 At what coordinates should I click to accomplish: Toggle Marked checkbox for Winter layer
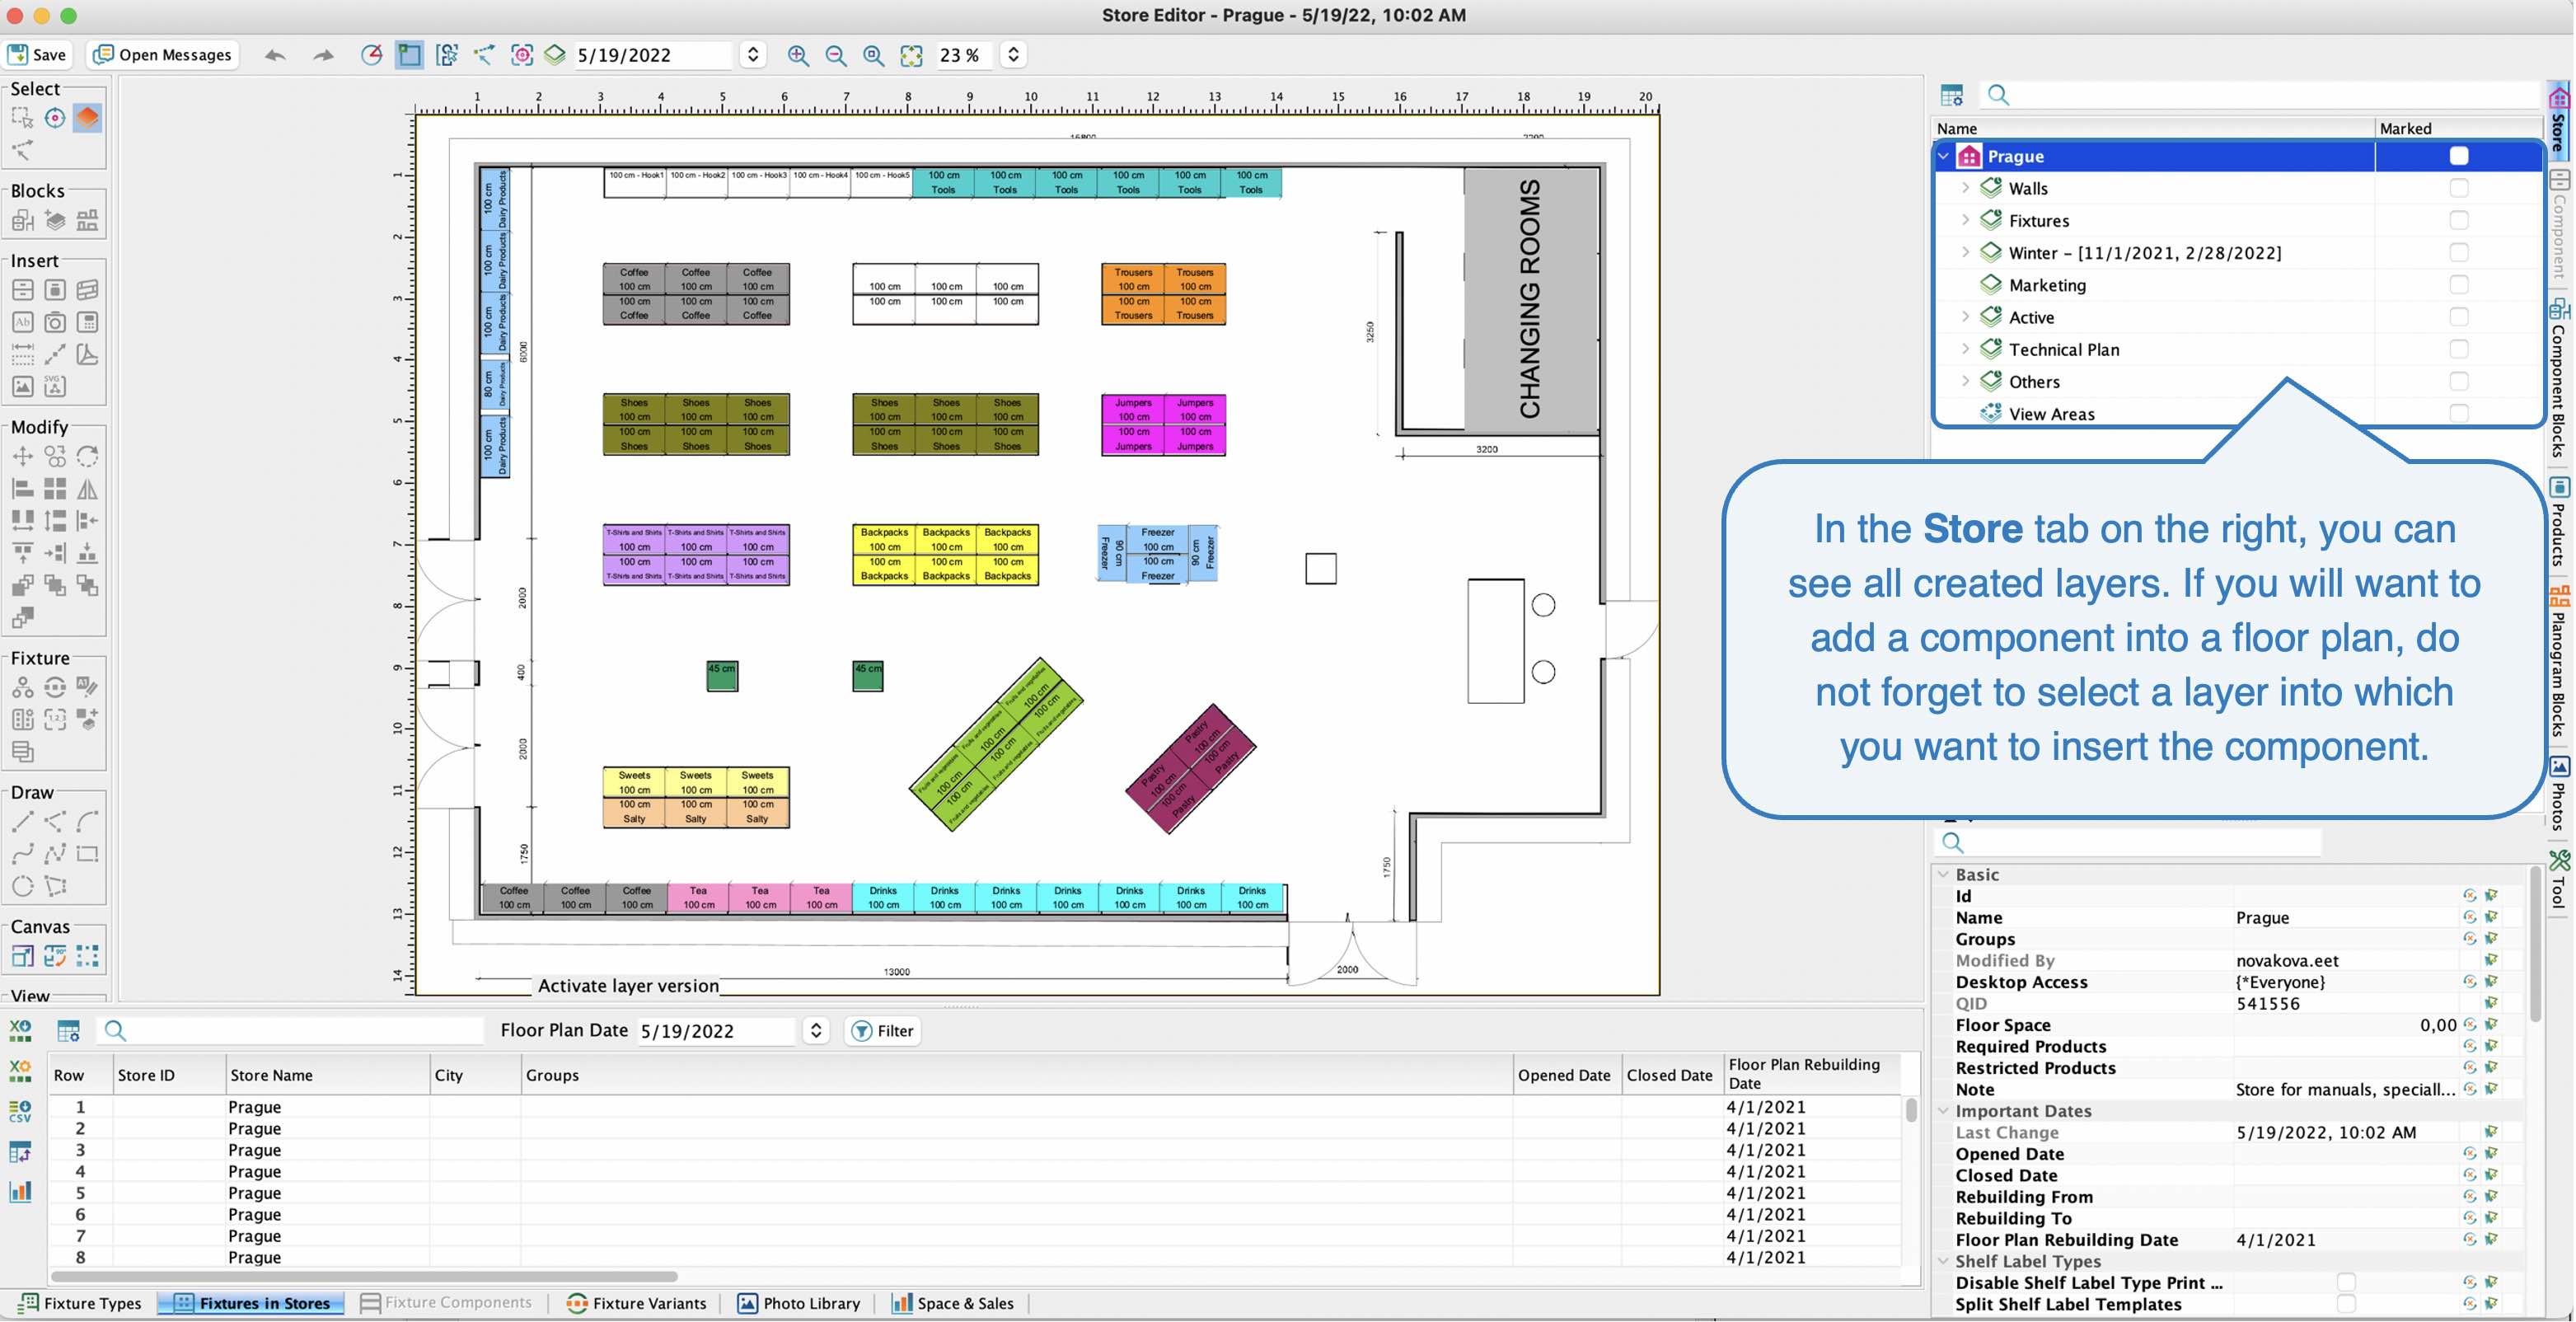point(2458,252)
